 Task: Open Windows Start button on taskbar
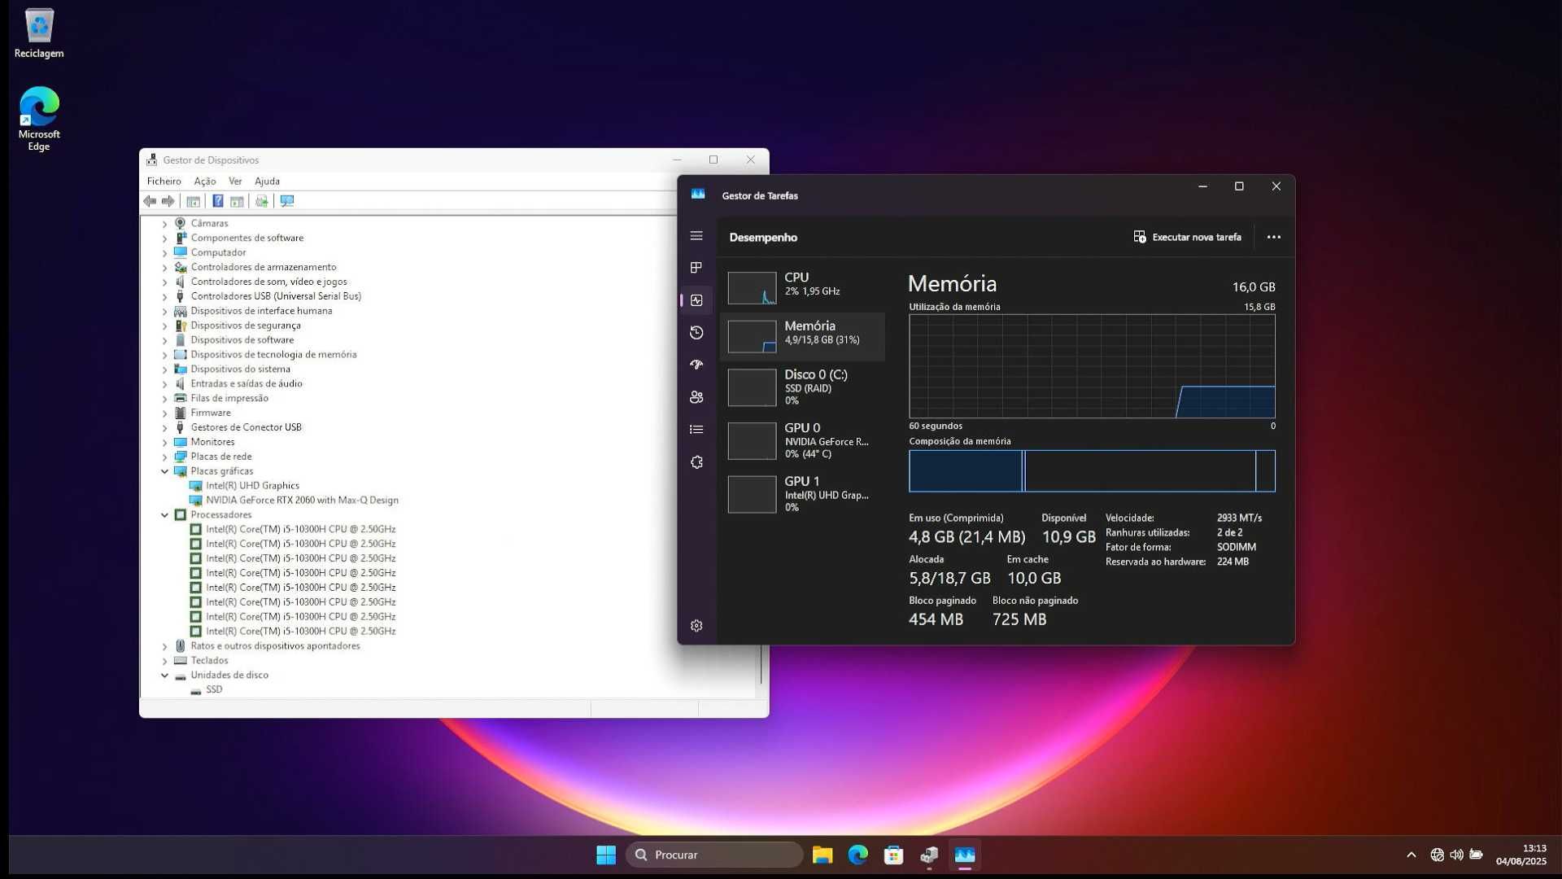click(606, 855)
